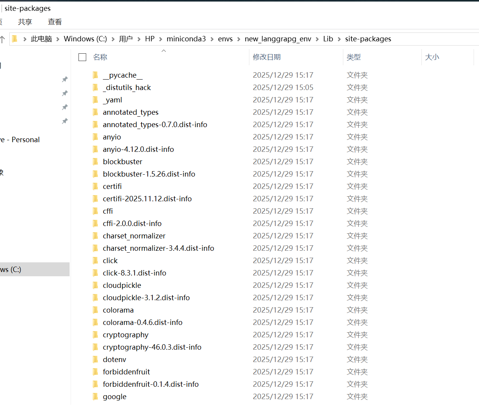Click the colorama-0.4.6.dist-info folder icon

coord(95,322)
